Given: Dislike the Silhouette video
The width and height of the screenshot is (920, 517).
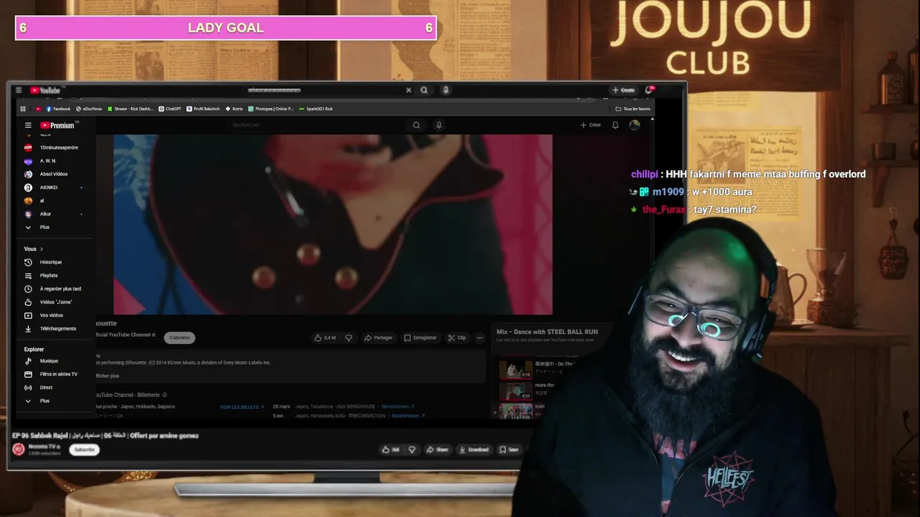Looking at the screenshot, I should coord(349,337).
